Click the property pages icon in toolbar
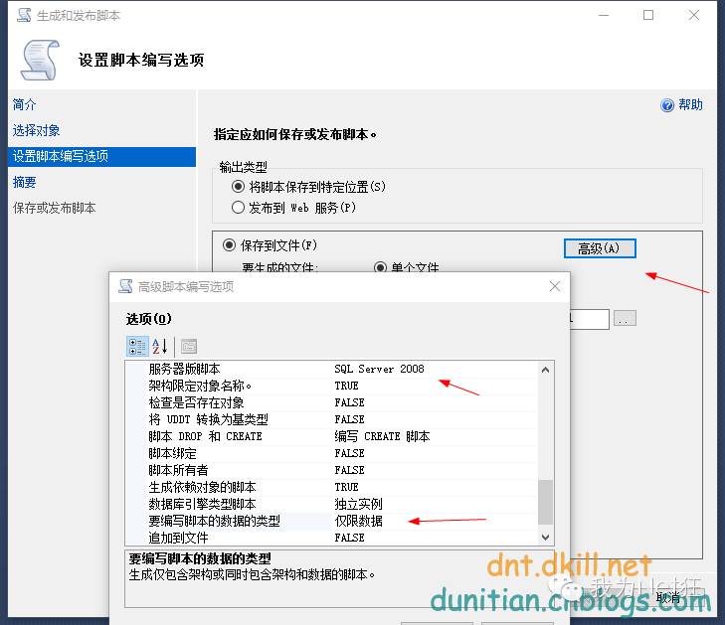This screenshot has width=725, height=625. tap(189, 347)
